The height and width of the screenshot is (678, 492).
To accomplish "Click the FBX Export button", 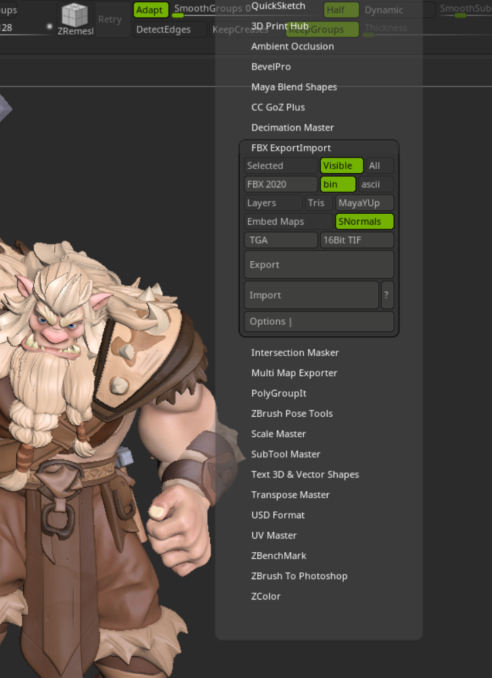I will 319,265.
